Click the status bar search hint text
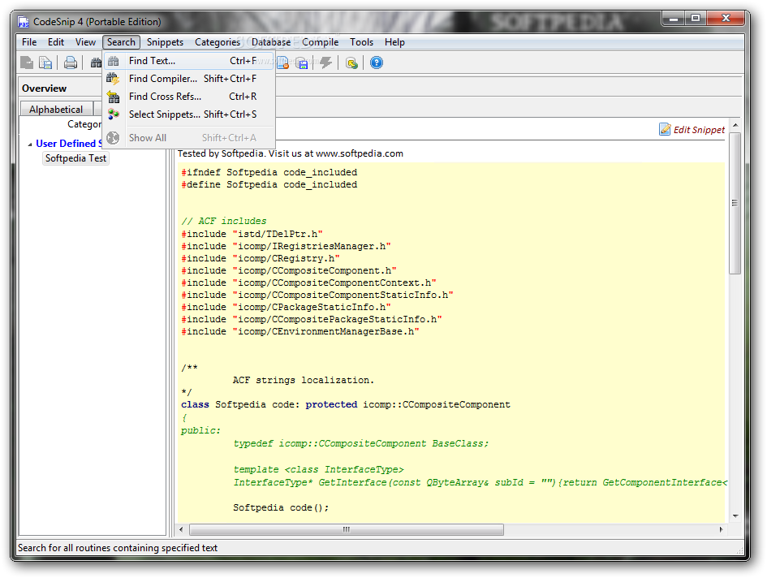767x578 pixels. 118,548
